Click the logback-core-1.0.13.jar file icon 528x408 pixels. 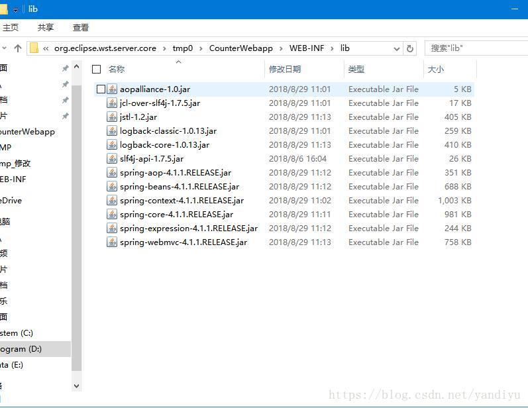[x=112, y=145]
